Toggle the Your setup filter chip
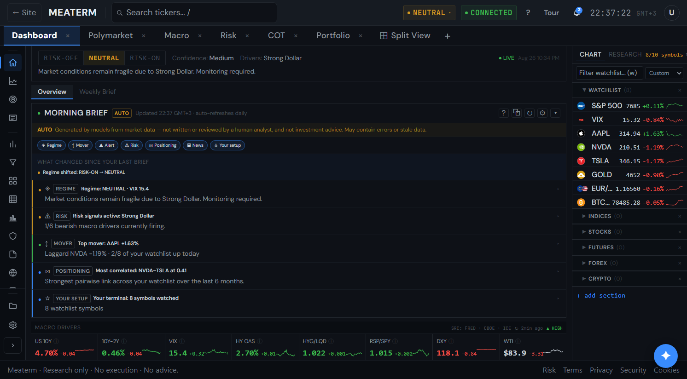 (227, 145)
